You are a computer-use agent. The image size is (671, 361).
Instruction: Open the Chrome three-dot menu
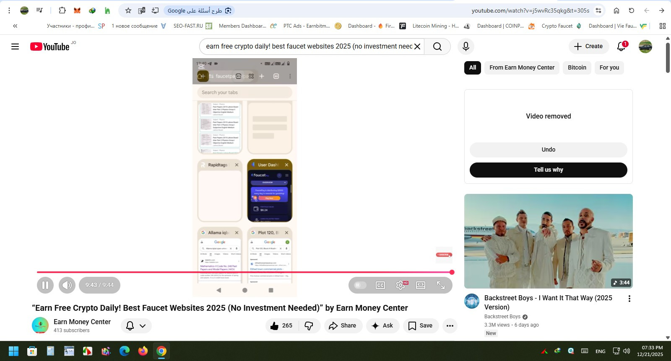point(9,10)
